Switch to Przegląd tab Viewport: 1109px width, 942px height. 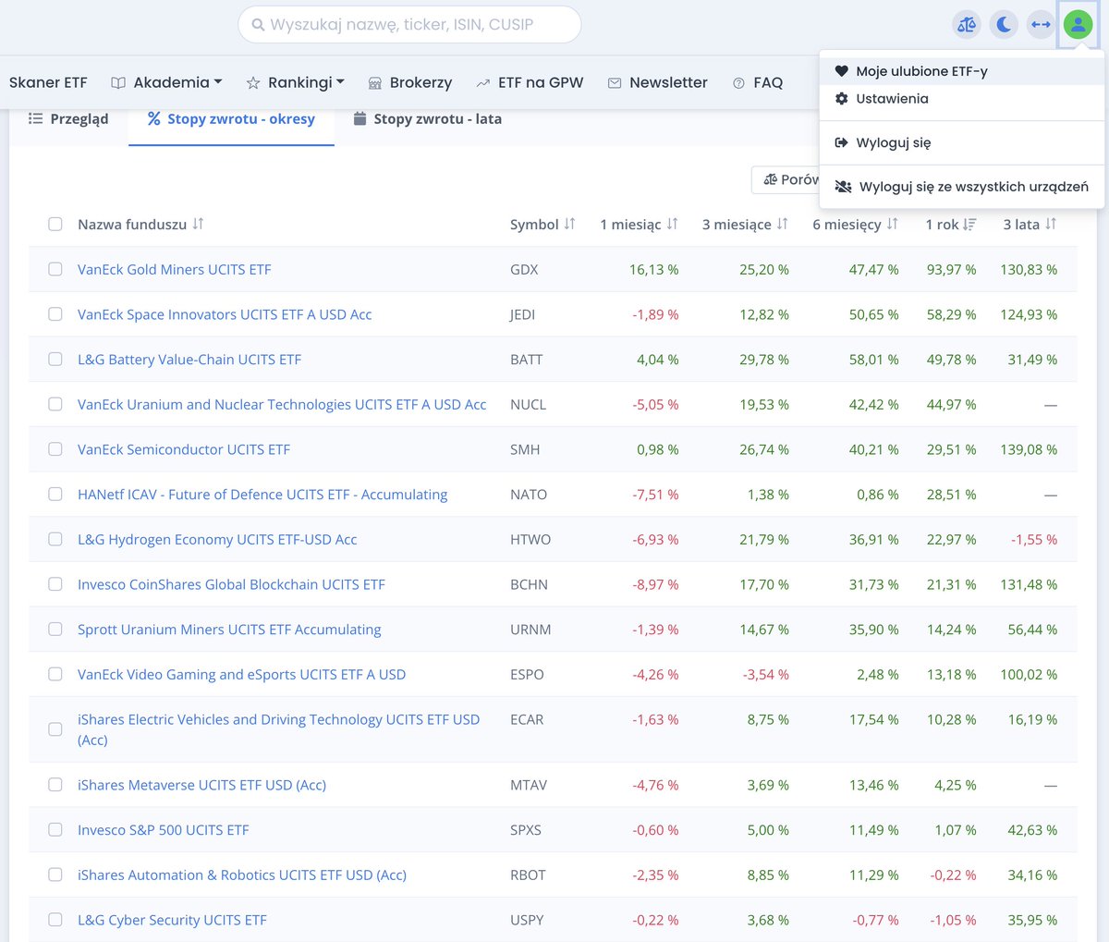pyautogui.click(x=68, y=118)
